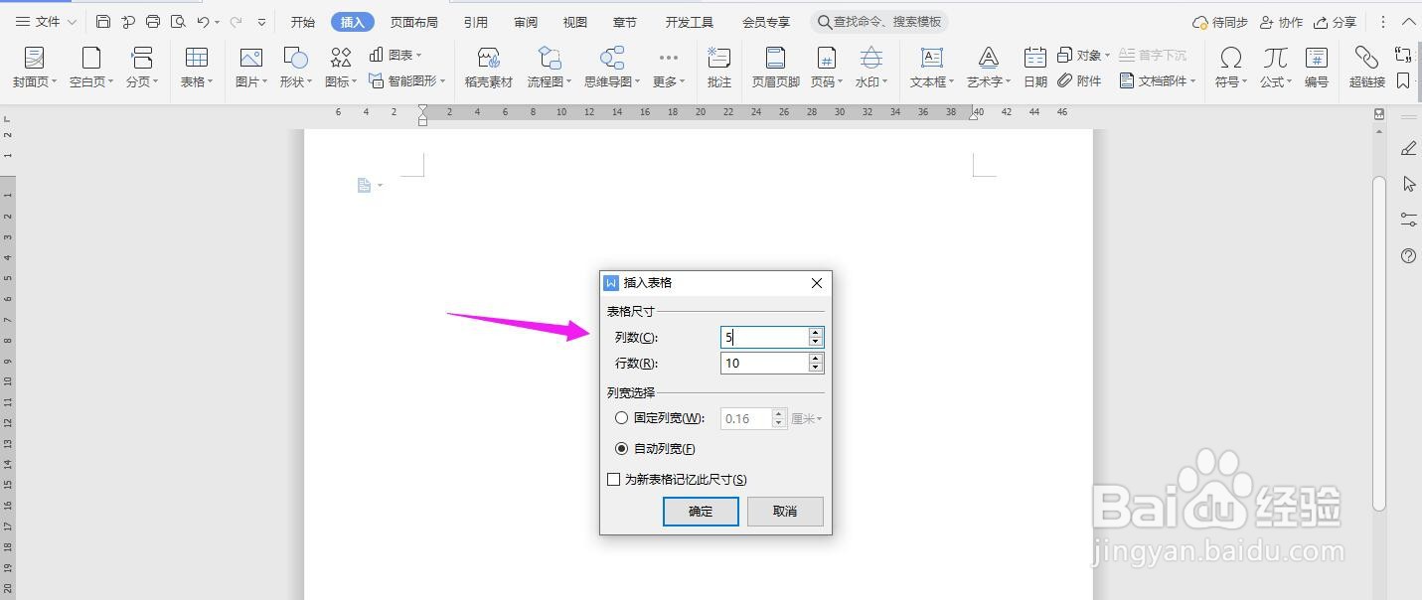The height and width of the screenshot is (600, 1422).
Task: Check 为新表格记忆此尺寸 checkbox
Action: [x=614, y=479]
